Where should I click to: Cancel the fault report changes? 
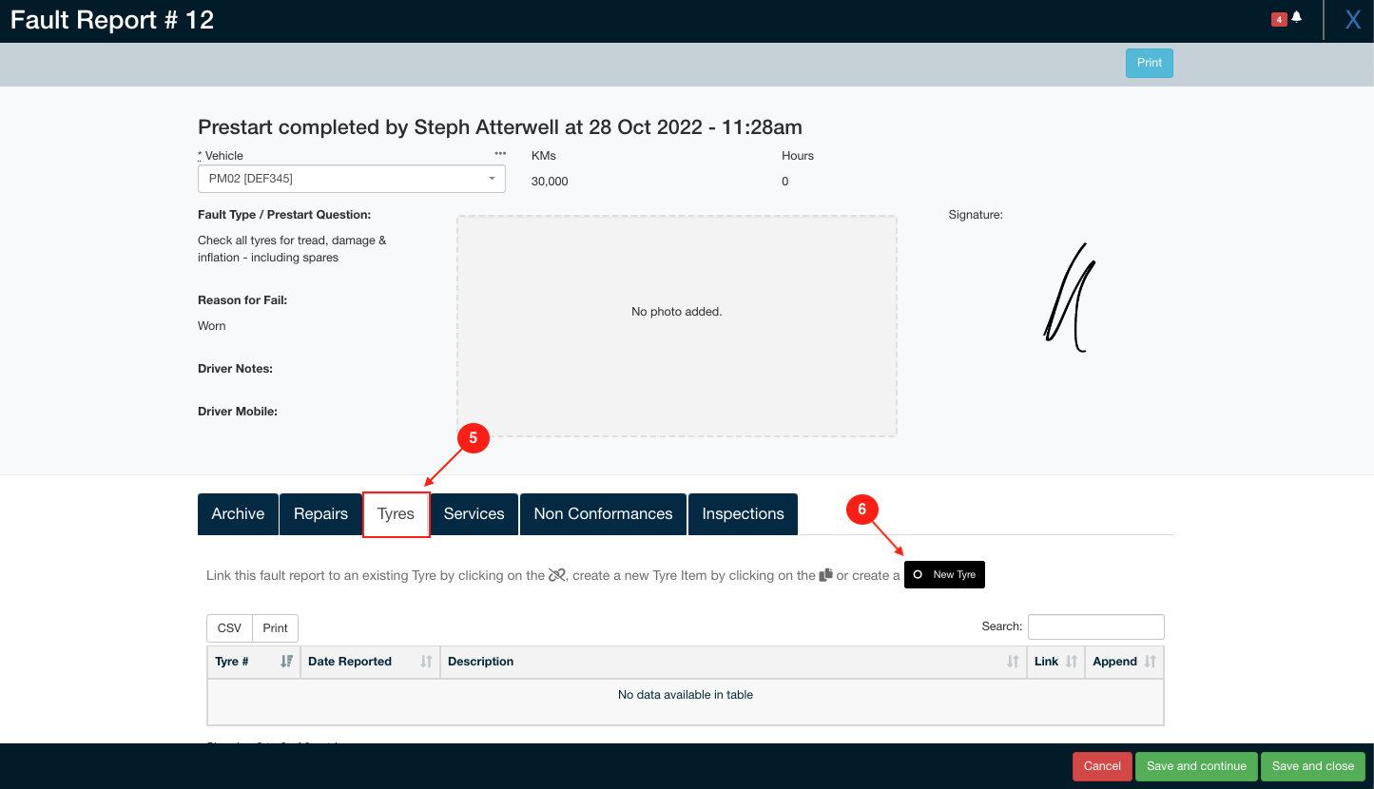[1101, 766]
